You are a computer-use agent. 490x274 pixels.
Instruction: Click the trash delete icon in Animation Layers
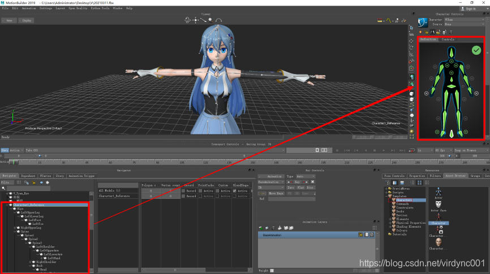click(x=273, y=228)
